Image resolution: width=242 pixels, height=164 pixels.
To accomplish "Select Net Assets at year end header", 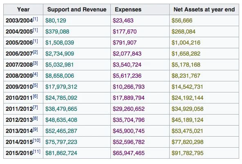I will 204,9.
